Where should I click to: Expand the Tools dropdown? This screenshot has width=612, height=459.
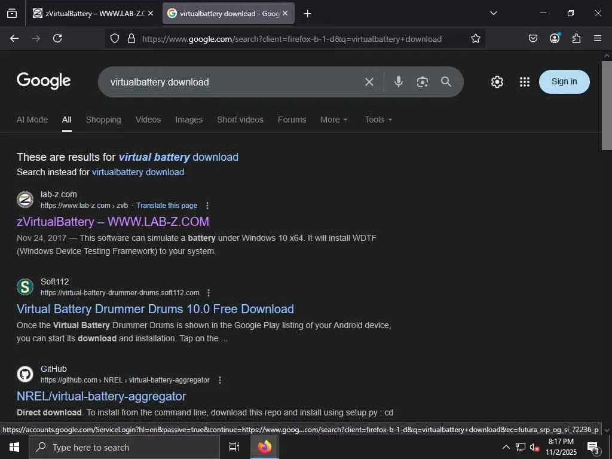(x=378, y=120)
